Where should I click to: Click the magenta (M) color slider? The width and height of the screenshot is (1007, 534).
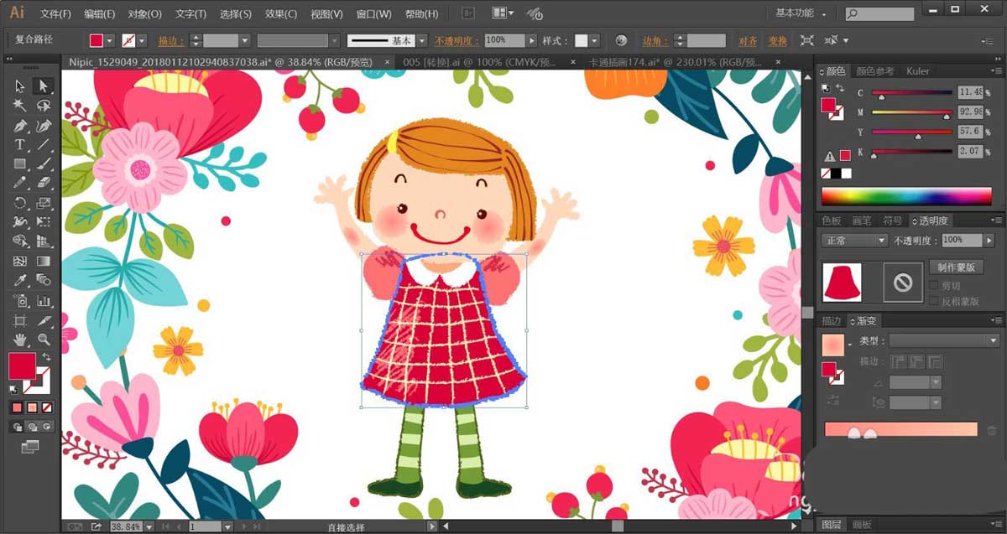[x=912, y=112]
